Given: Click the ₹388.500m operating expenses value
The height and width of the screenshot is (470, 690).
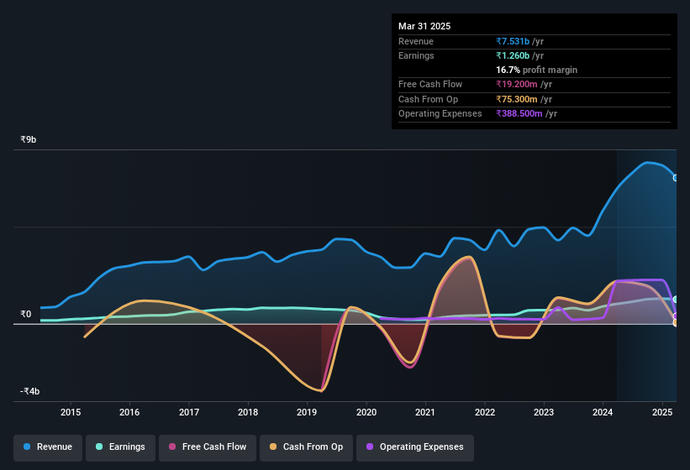Looking at the screenshot, I should click(x=519, y=114).
